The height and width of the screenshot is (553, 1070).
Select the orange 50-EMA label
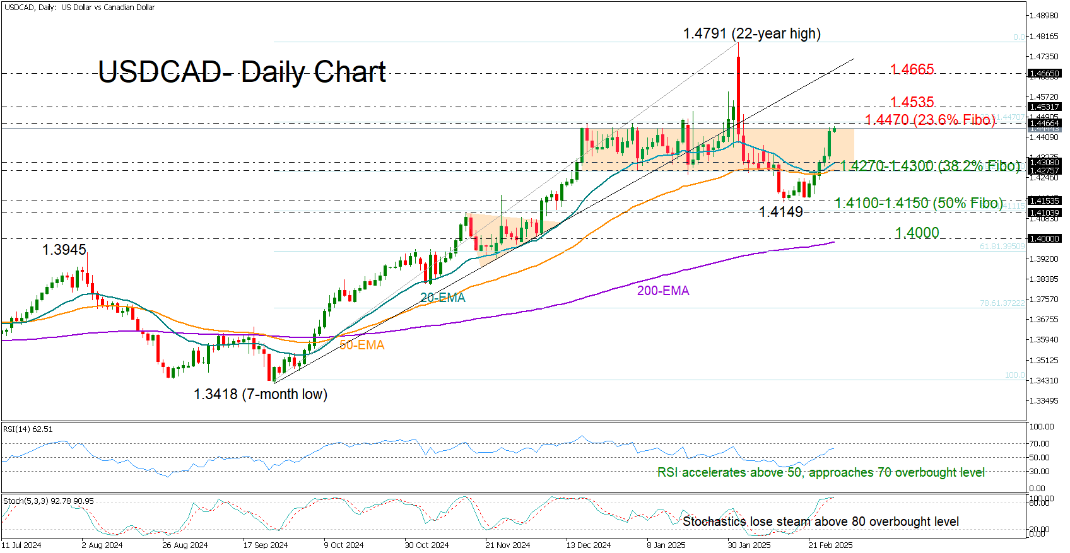click(x=362, y=346)
